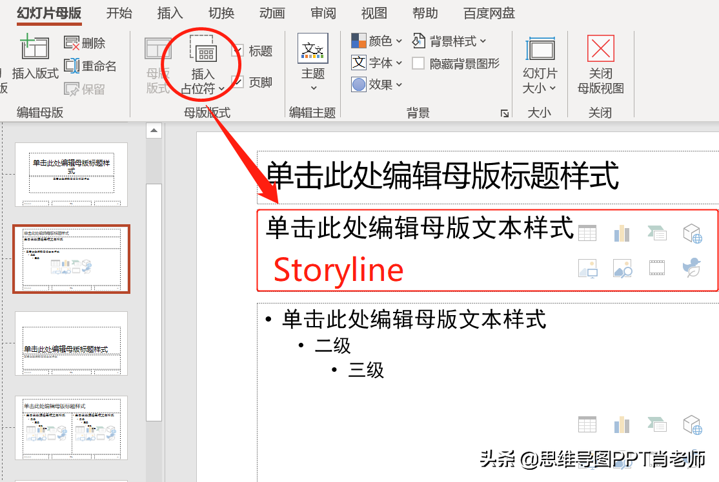Expand the Themes (主题) dropdown arrow
Viewport: 719px width, 482px height.
314,88
